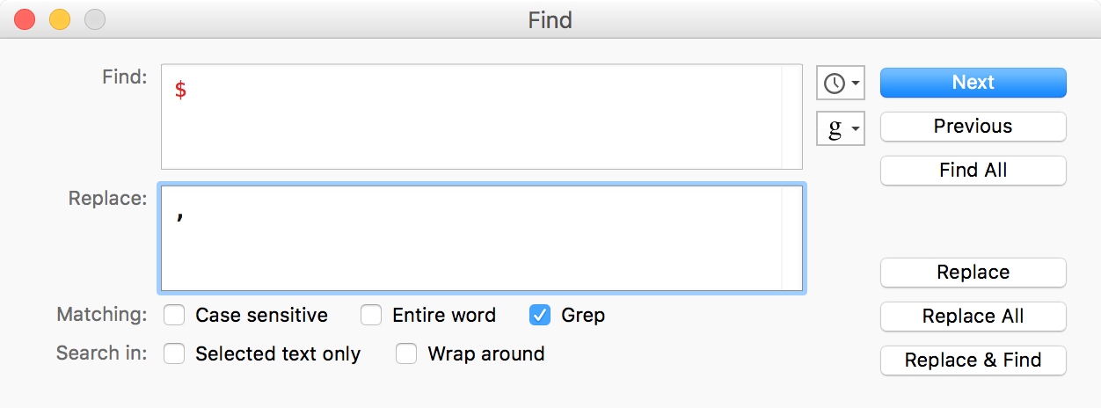The width and height of the screenshot is (1101, 408).
Task: Minimize the Find window
Action: (x=59, y=18)
